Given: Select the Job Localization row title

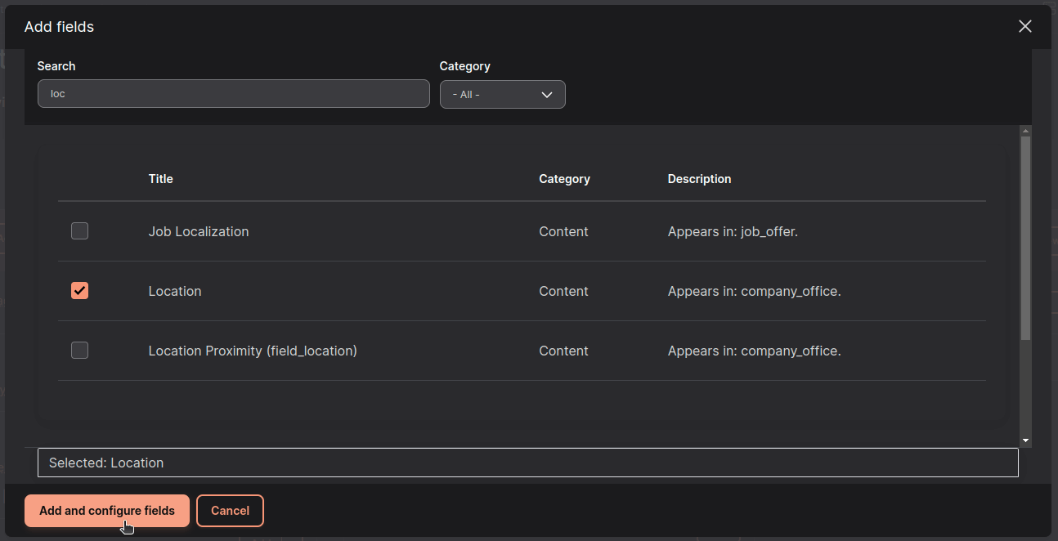Looking at the screenshot, I should [199, 231].
